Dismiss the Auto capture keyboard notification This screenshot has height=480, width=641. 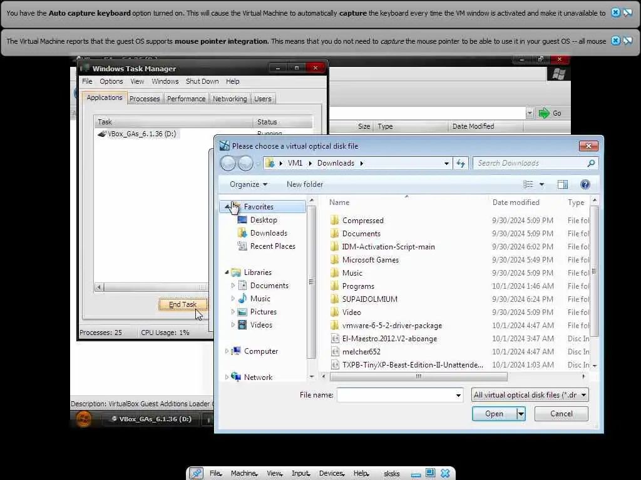615,12
